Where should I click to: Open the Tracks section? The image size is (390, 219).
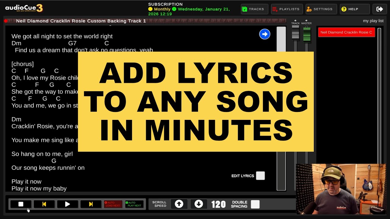pyautogui.click(x=254, y=9)
